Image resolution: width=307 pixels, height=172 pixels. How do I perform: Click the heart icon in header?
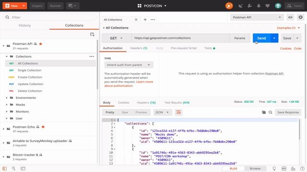pyautogui.click(x=268, y=6)
